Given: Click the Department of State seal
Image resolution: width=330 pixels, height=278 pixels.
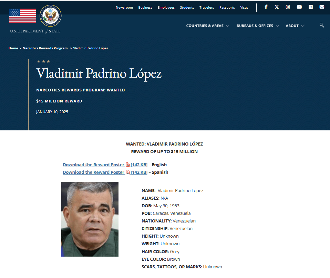Looking at the screenshot, I should click(x=51, y=16).
